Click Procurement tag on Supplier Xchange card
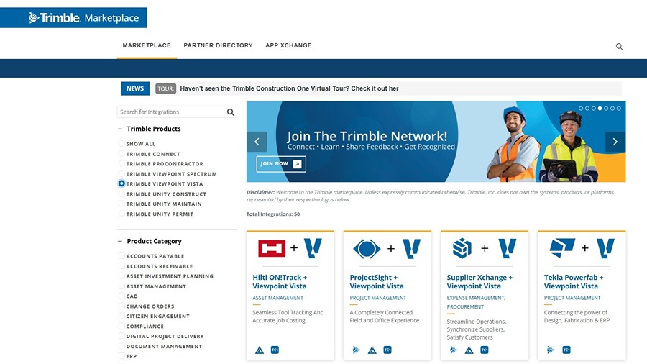The width and height of the screenshot is (647, 364). click(x=465, y=306)
